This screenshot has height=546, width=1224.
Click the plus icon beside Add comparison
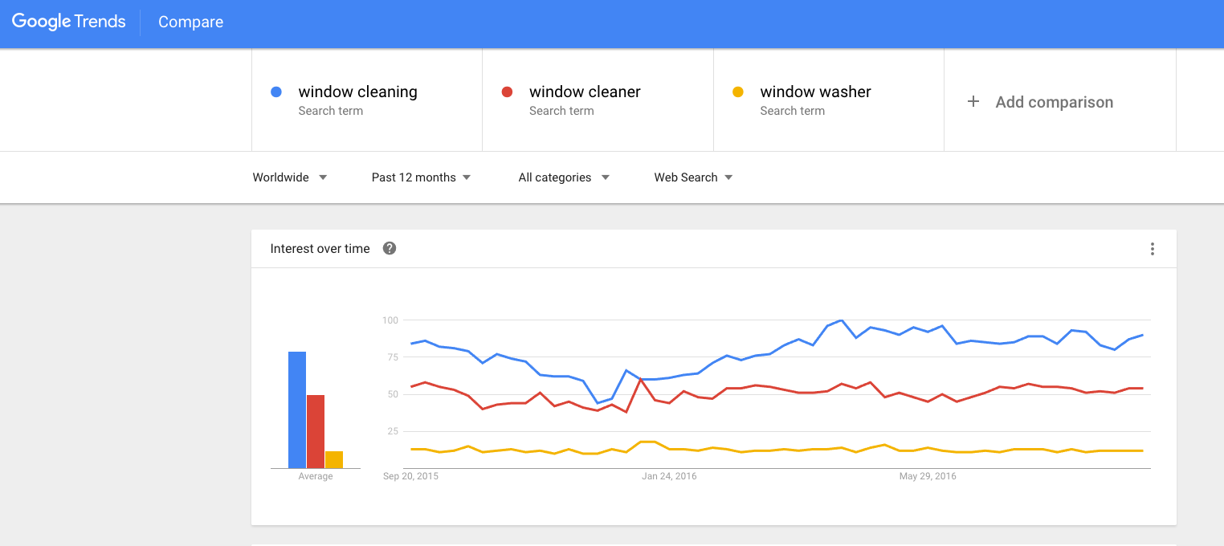(x=973, y=101)
